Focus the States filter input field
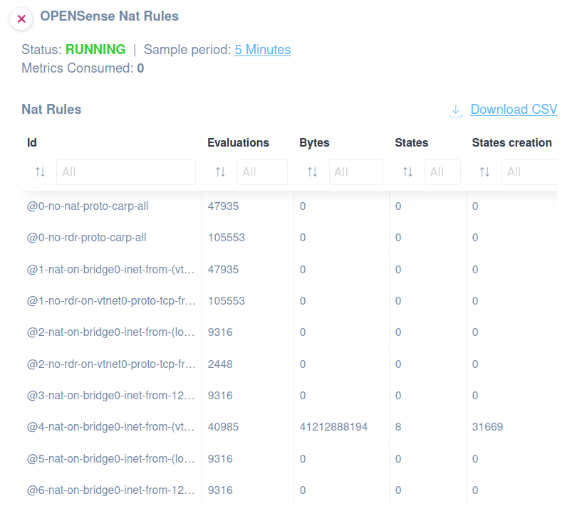 click(x=442, y=172)
